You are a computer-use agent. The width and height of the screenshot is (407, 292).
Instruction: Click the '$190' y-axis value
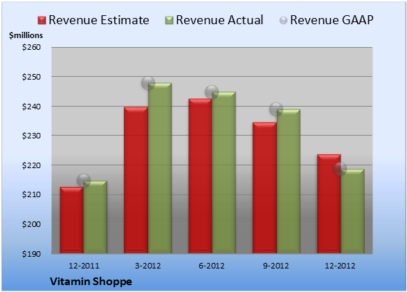(x=31, y=254)
